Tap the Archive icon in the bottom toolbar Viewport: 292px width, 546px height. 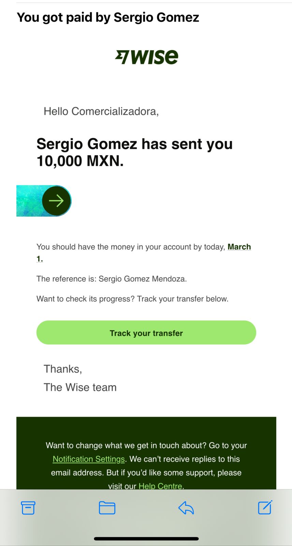coord(28,508)
